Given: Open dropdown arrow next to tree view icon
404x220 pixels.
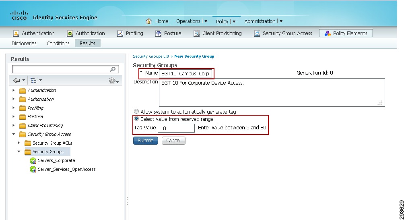Looking at the screenshot, I should click(x=41, y=80).
